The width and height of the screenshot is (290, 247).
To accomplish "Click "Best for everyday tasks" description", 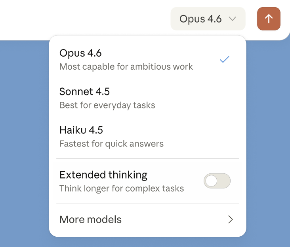I will (x=107, y=105).
